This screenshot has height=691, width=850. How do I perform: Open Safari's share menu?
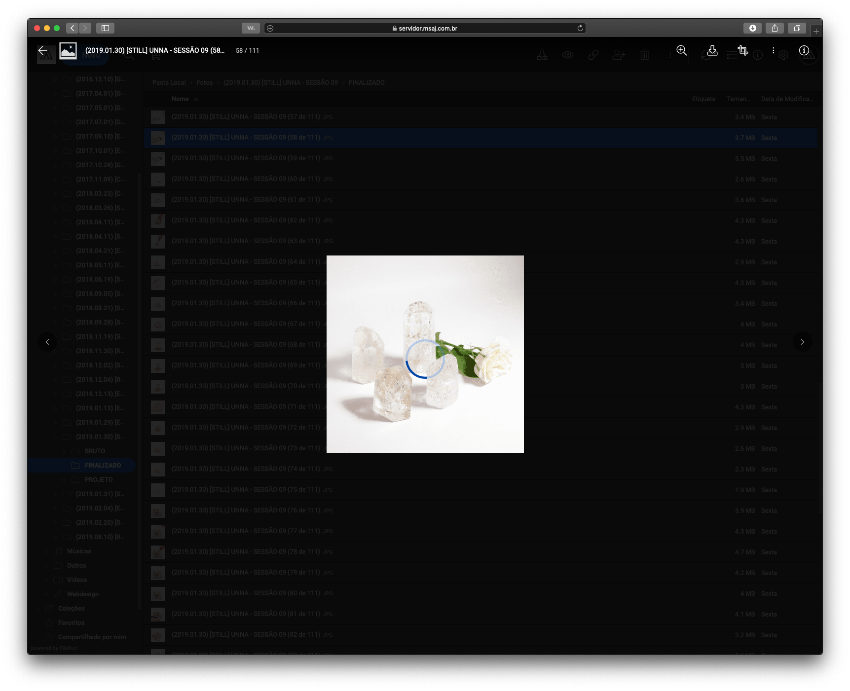pos(775,28)
